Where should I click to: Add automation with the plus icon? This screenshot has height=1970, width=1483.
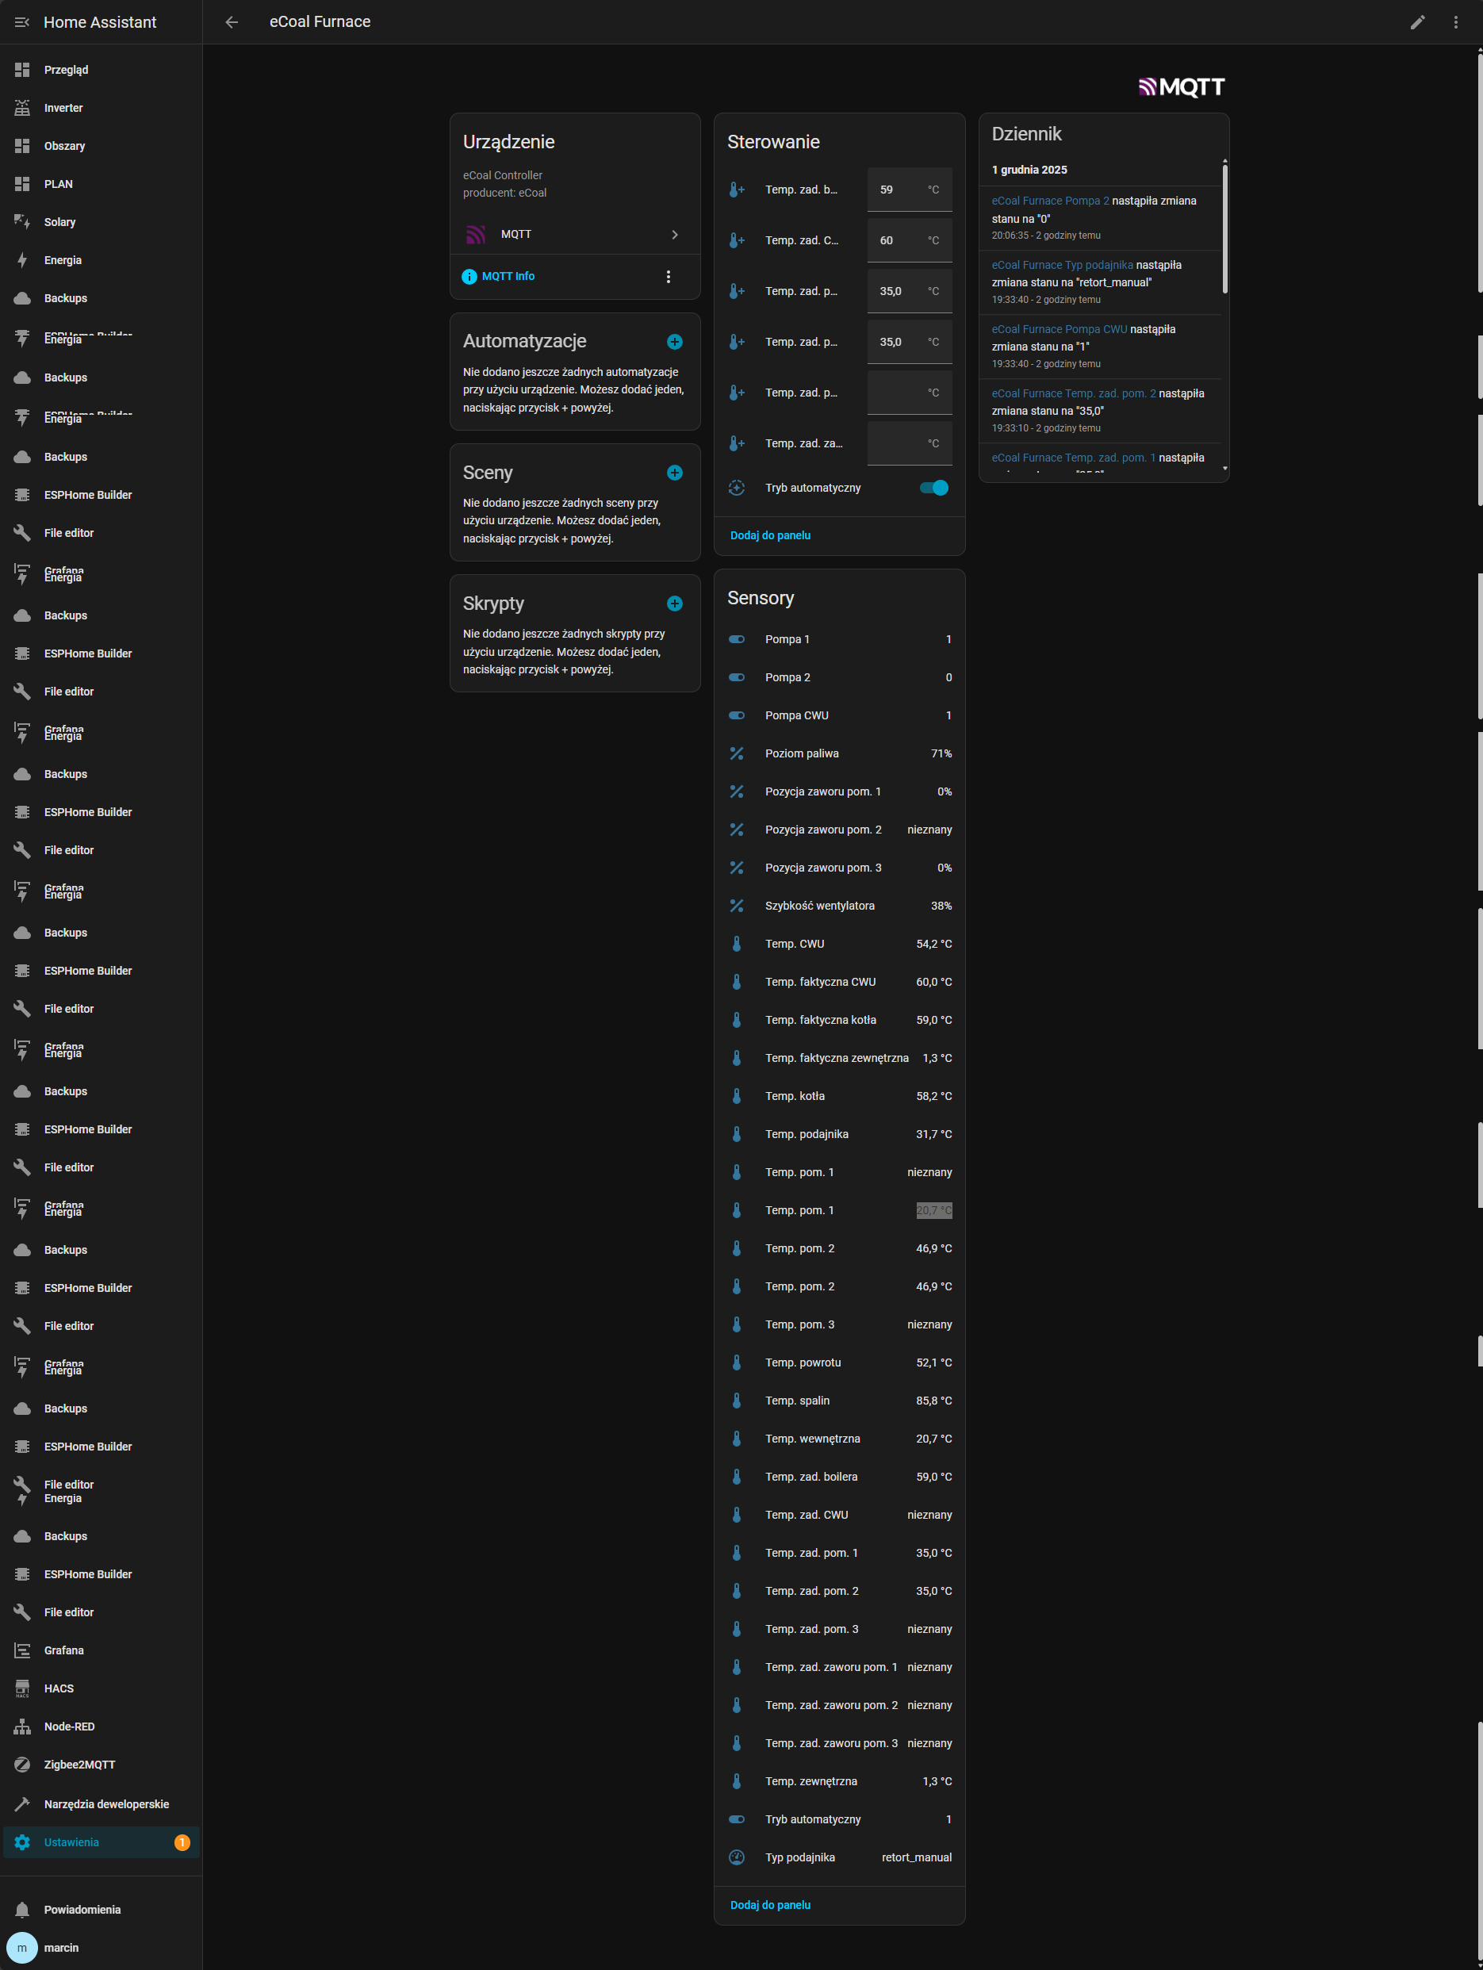click(x=674, y=342)
